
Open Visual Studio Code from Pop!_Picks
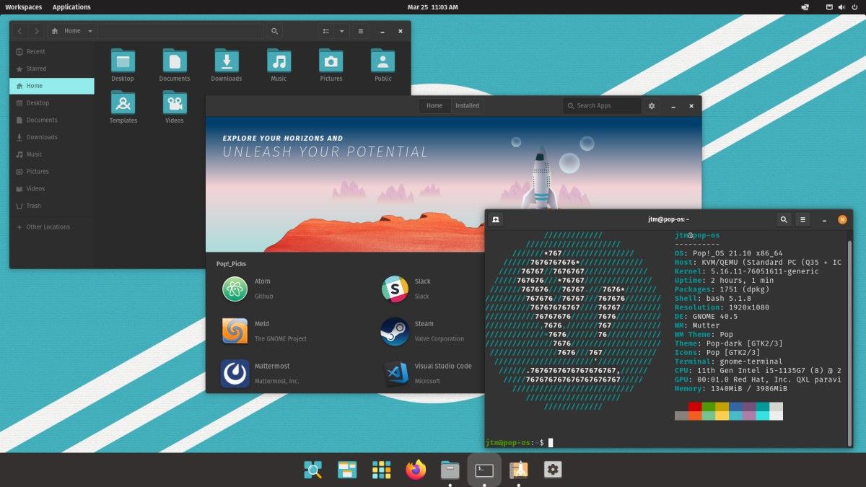pyautogui.click(x=394, y=374)
